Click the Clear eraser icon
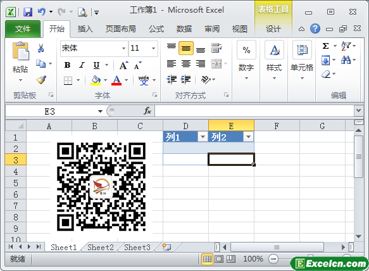Screen dimensions: 369x271 pyautogui.click(x=326, y=74)
